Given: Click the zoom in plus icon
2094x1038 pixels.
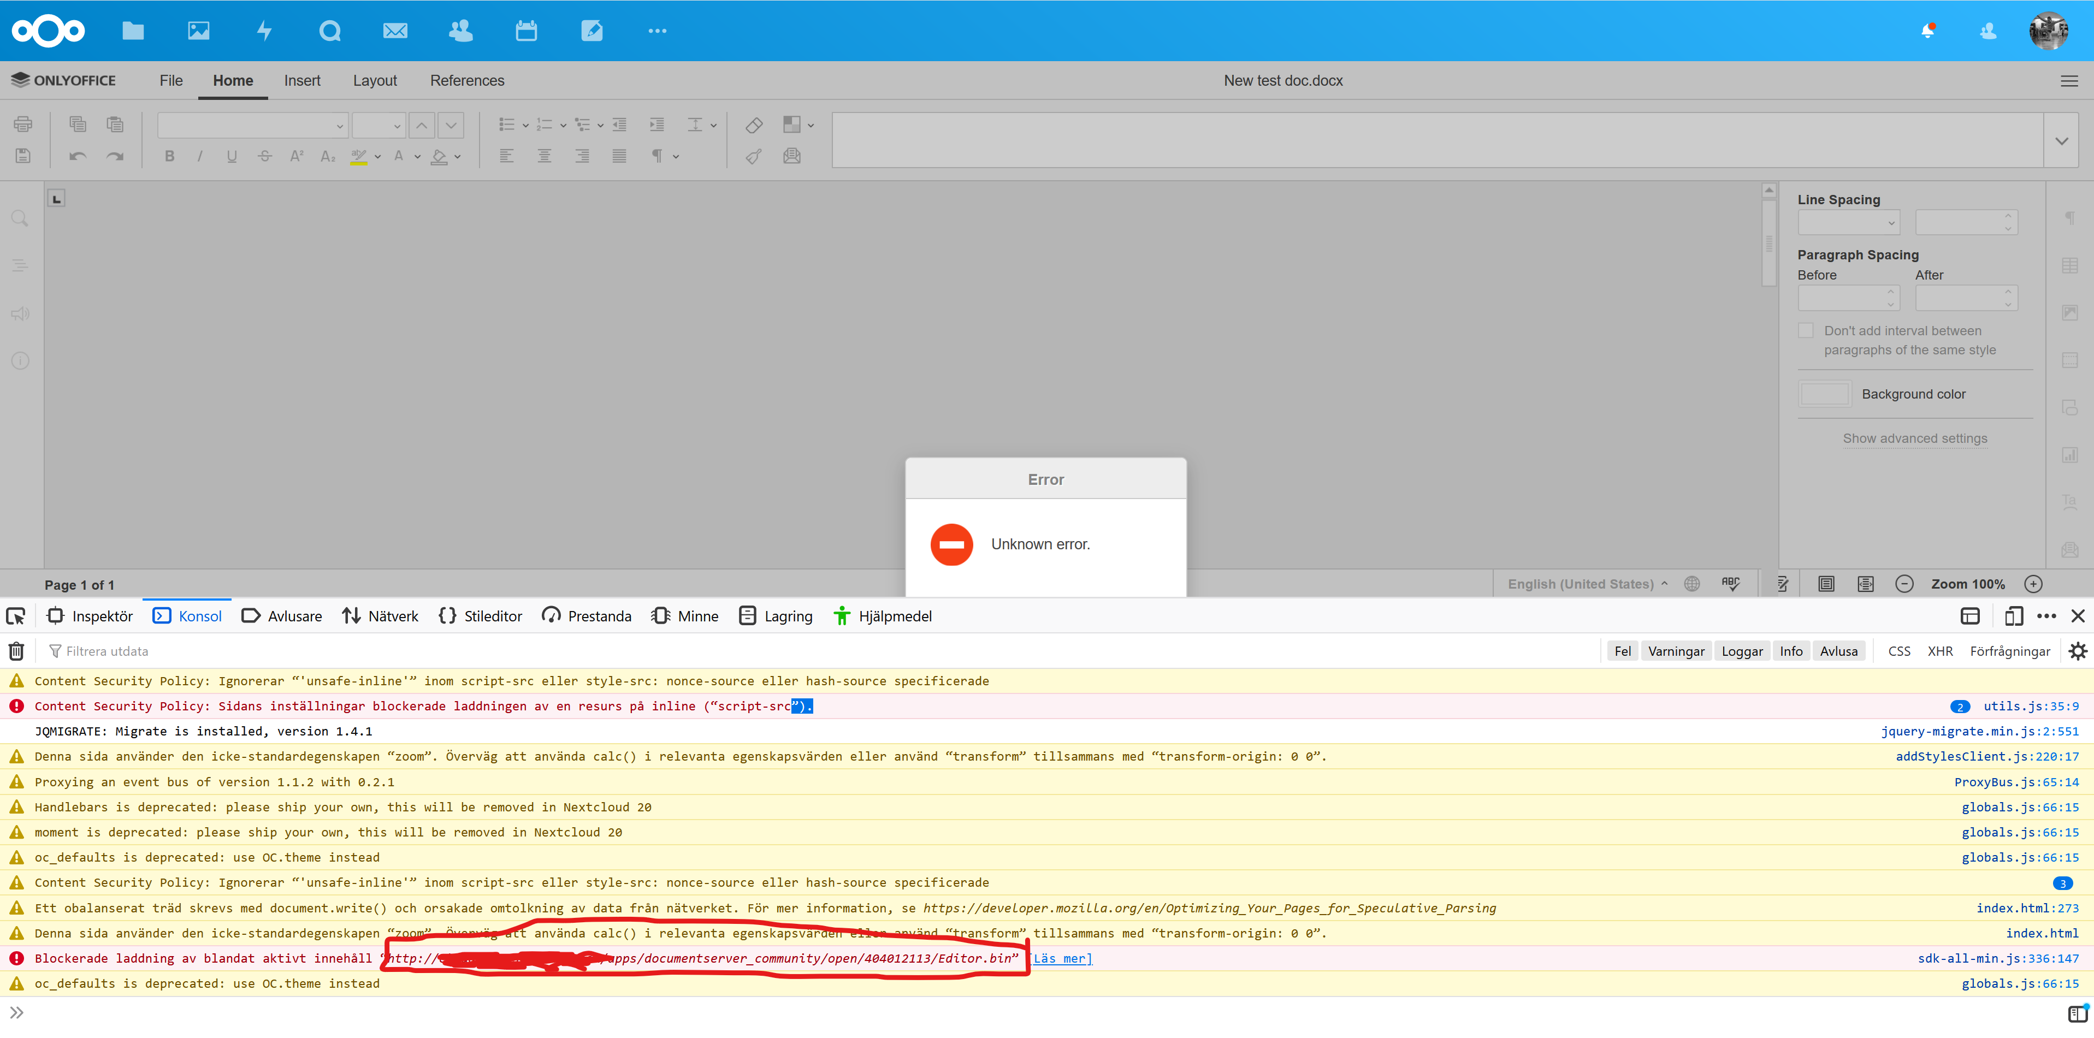Looking at the screenshot, I should pos(2033,584).
